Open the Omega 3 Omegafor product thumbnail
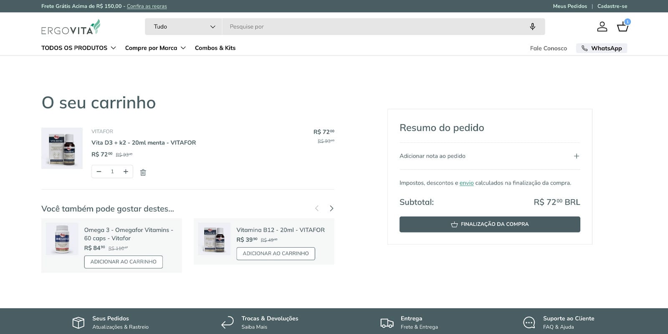 (x=62, y=239)
